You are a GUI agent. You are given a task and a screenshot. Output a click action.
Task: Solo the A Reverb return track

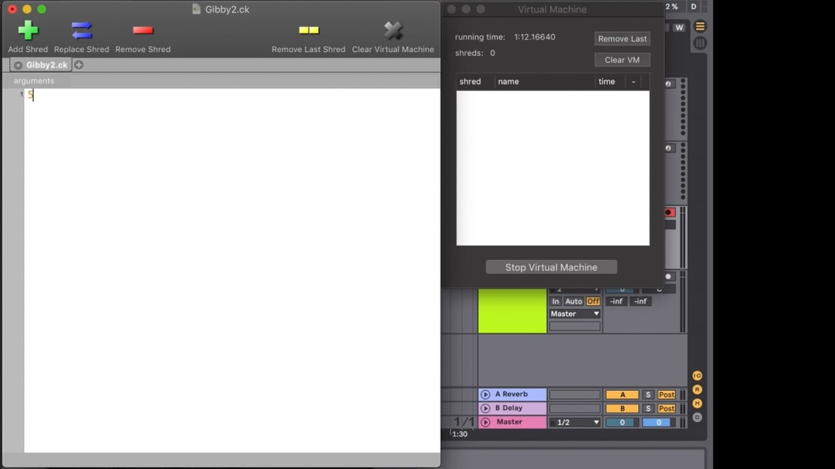click(648, 395)
